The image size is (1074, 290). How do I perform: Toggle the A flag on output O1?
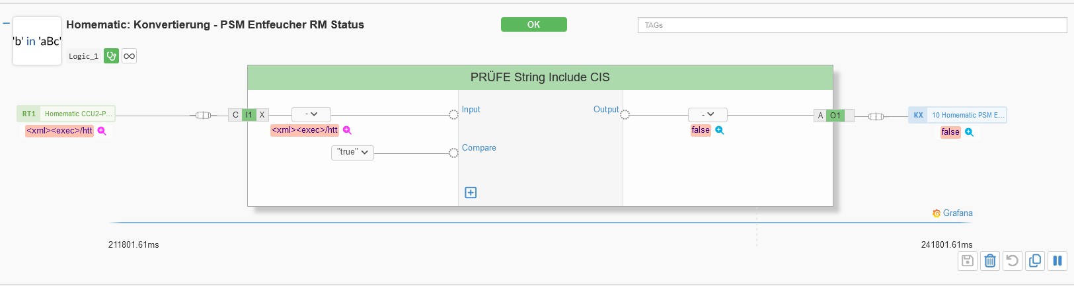[820, 116]
